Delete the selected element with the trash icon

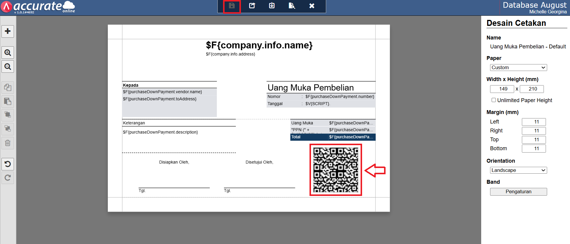[8, 143]
